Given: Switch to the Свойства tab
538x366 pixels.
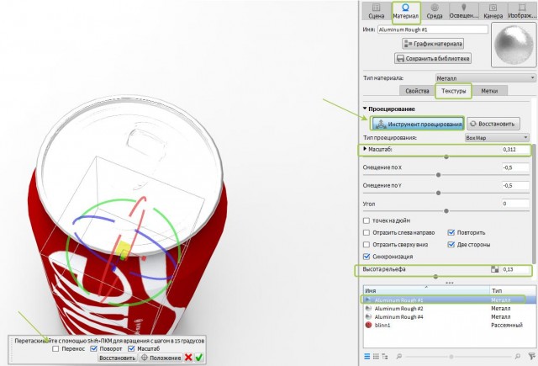Looking at the screenshot, I should point(417,90).
